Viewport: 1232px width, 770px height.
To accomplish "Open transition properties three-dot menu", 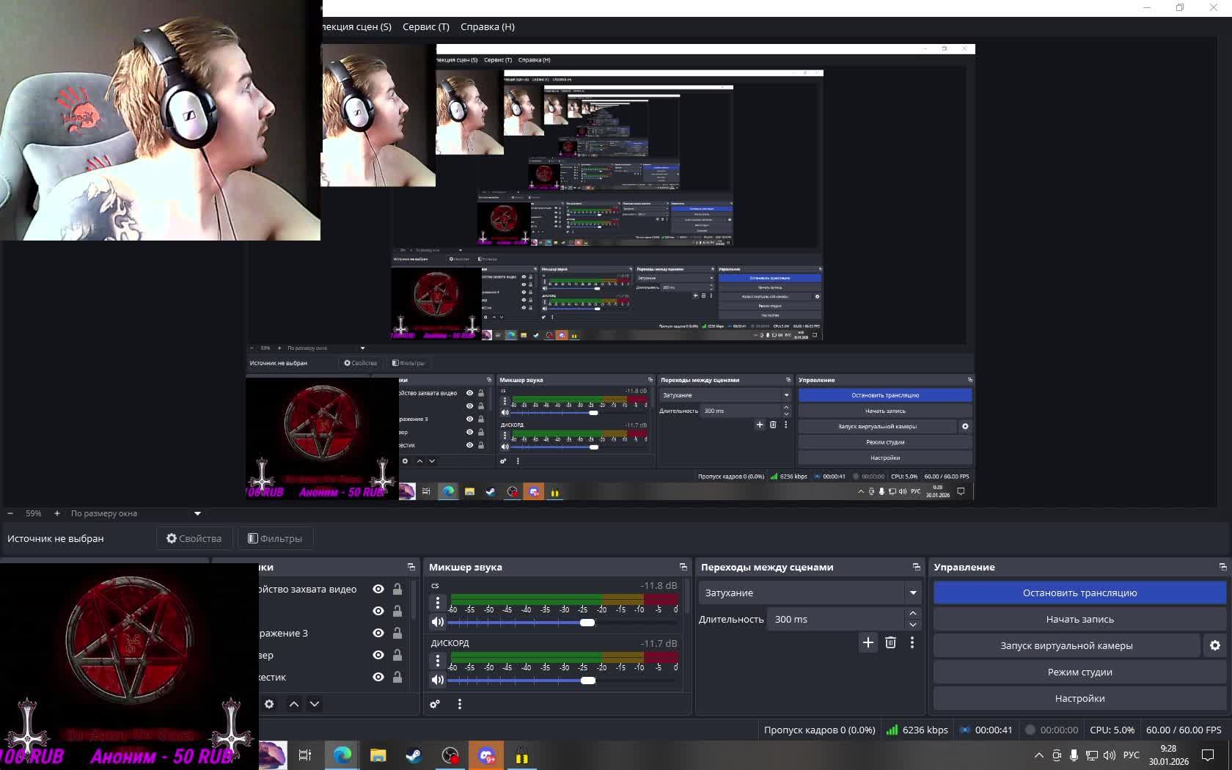I will click(x=912, y=642).
